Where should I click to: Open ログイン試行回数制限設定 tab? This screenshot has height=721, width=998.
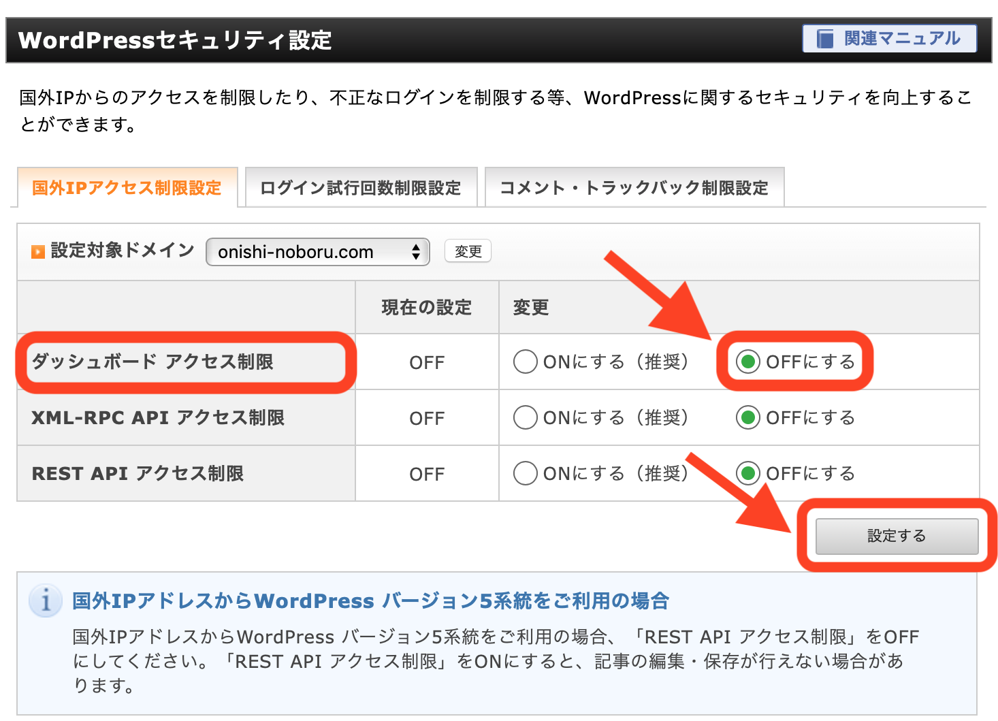(x=361, y=187)
